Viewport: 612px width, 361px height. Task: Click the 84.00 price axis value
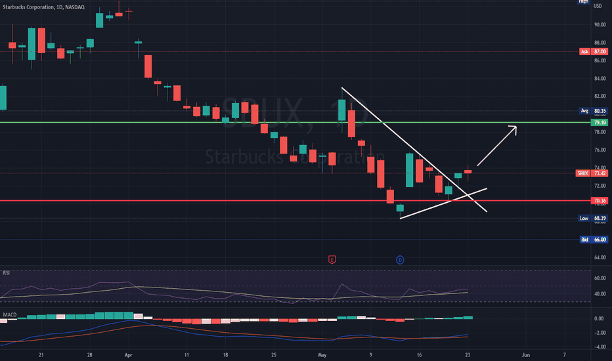600,79
